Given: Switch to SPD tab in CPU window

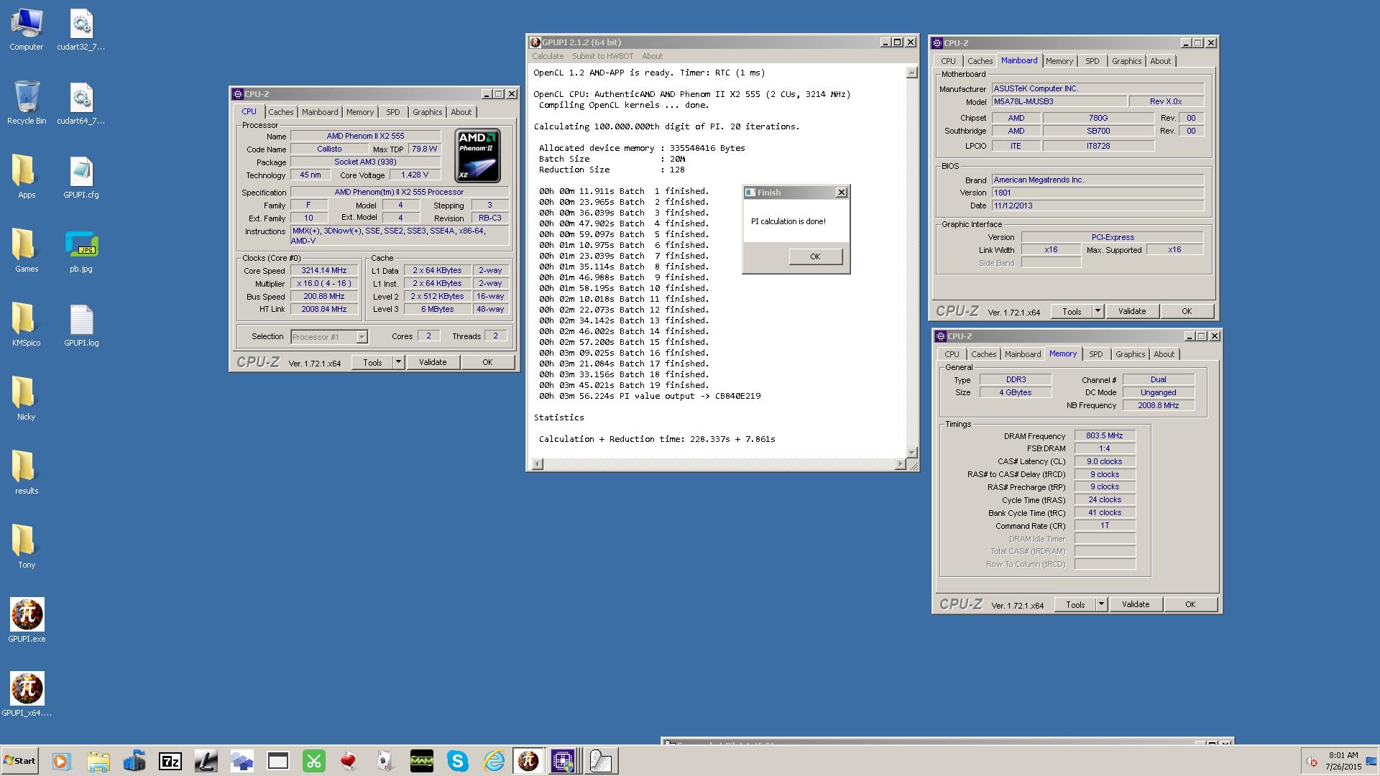Looking at the screenshot, I should [393, 112].
